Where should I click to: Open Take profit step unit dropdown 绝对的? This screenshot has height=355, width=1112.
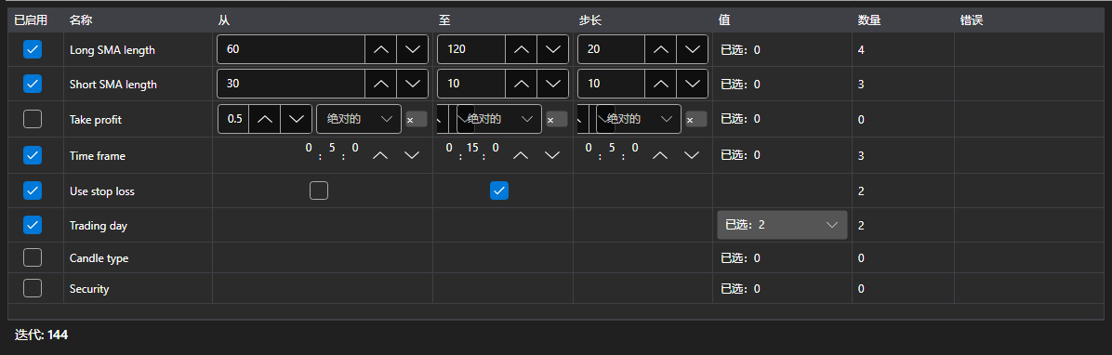click(x=639, y=119)
